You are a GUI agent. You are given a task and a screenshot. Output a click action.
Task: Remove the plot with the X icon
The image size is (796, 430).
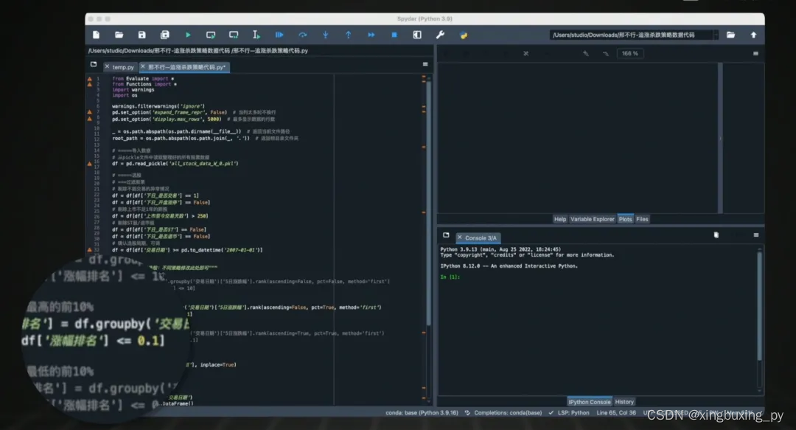[526, 53]
